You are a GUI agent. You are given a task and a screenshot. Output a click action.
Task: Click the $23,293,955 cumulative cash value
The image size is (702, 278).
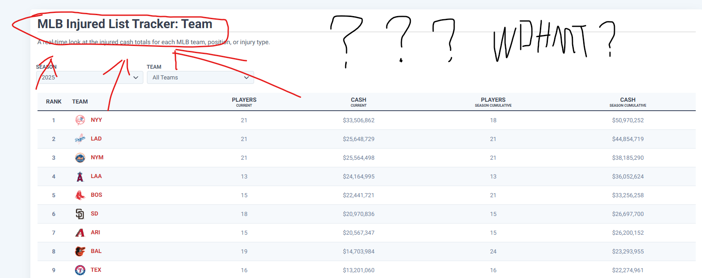(628, 252)
